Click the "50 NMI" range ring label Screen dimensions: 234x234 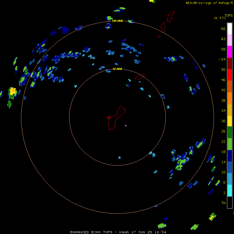[x=117, y=69]
